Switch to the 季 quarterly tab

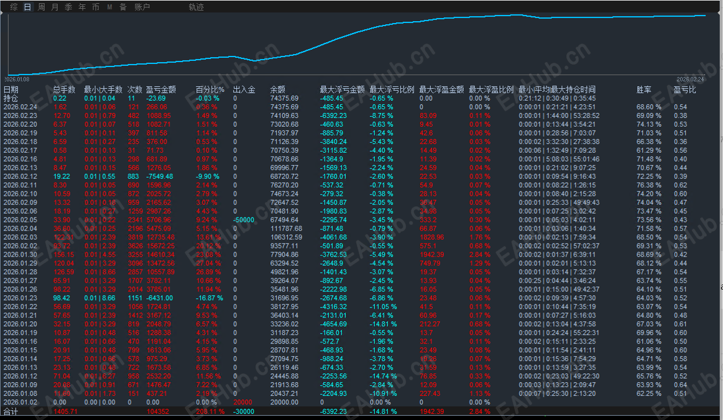[x=68, y=7]
